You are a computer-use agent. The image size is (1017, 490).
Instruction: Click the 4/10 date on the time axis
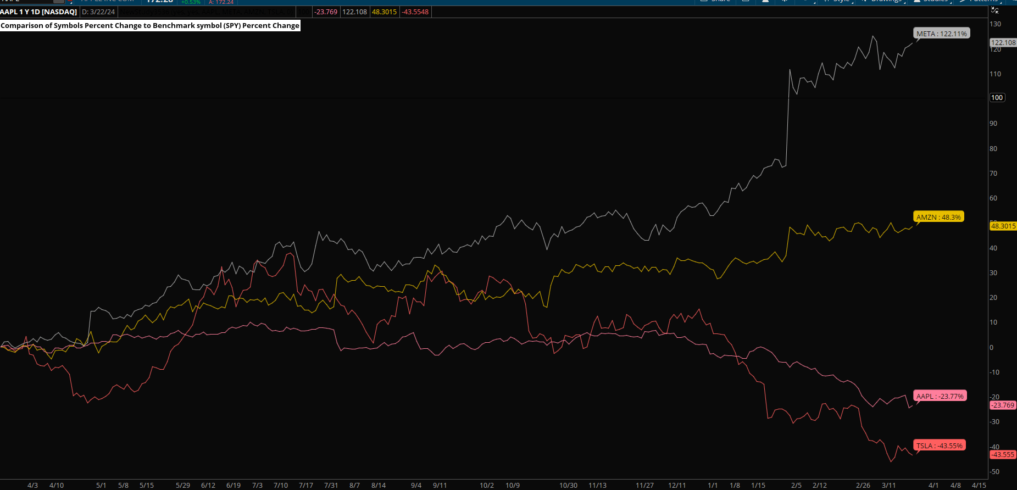coord(56,485)
